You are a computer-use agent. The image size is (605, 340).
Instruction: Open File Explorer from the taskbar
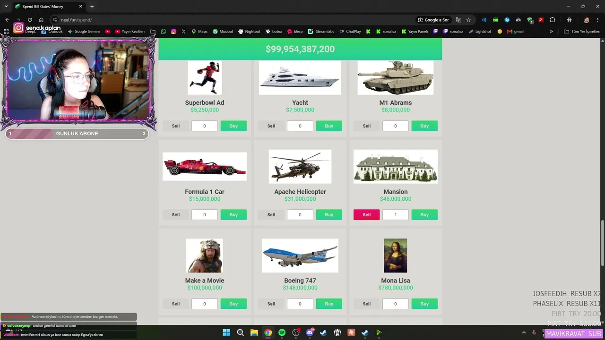click(254, 332)
